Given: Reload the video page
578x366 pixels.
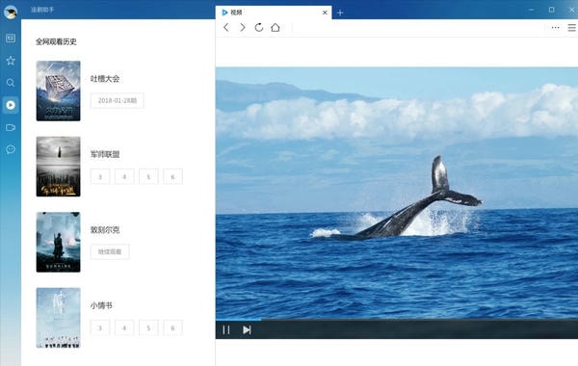Looking at the screenshot, I should pos(259,27).
